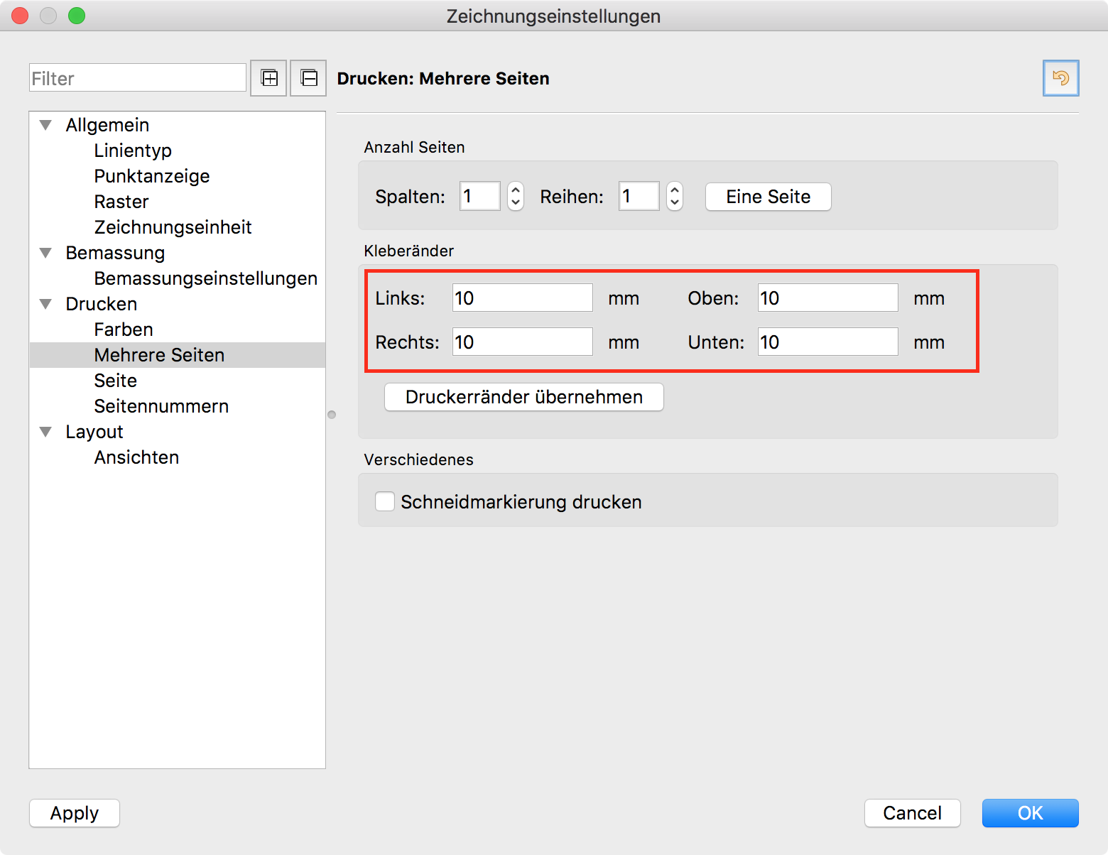Click the collapse all tree icon
The height and width of the screenshot is (855, 1108).
tap(308, 78)
